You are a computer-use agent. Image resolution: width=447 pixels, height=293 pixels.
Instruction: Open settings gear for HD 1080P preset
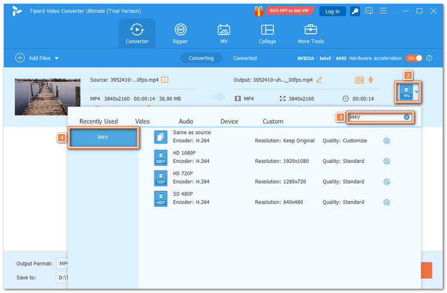(x=386, y=161)
